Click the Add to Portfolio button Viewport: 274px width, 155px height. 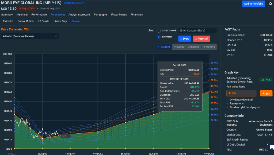253,3
